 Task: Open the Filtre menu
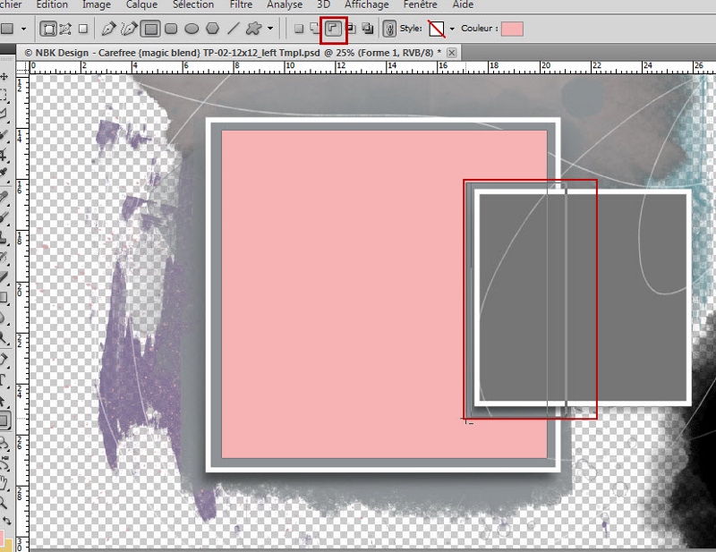pos(234,4)
